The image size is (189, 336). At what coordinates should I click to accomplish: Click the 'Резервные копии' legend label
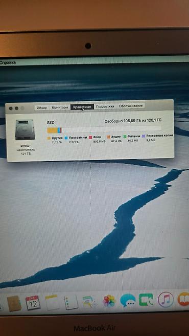click(160, 136)
